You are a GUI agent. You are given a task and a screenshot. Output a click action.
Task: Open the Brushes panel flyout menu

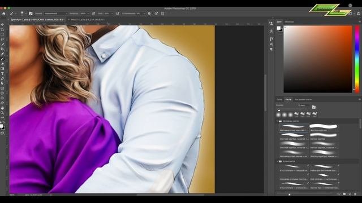[x=360, y=99]
